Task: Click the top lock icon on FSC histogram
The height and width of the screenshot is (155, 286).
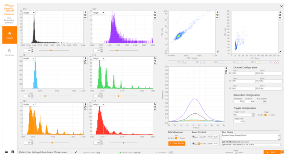Action: click(x=85, y=12)
